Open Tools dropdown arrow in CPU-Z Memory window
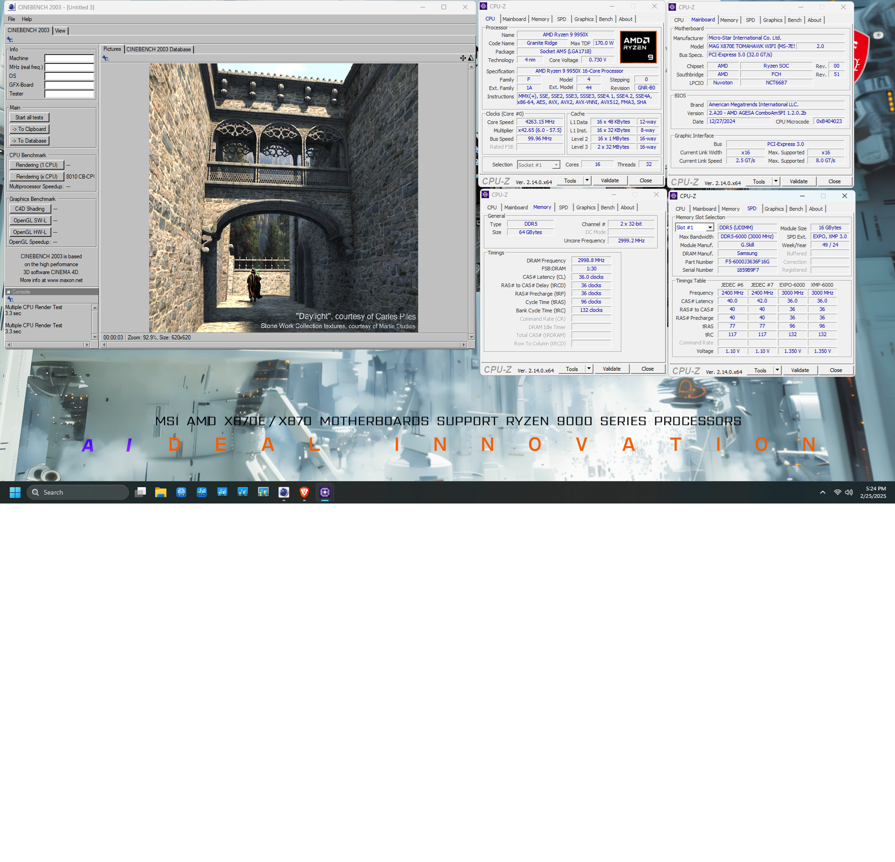Viewport: 895px width, 862px height. click(x=589, y=369)
